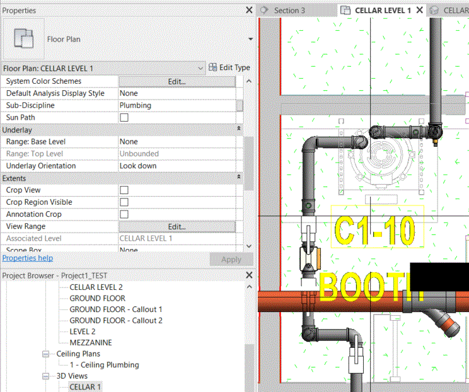Collapse the Extents section chevron
469x392 pixels.
[239, 178]
